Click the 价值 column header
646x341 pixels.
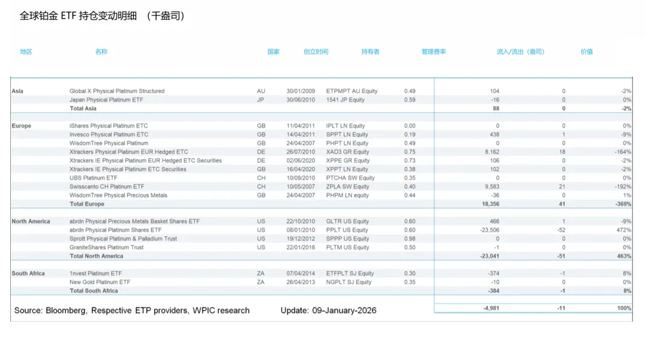[x=587, y=51]
